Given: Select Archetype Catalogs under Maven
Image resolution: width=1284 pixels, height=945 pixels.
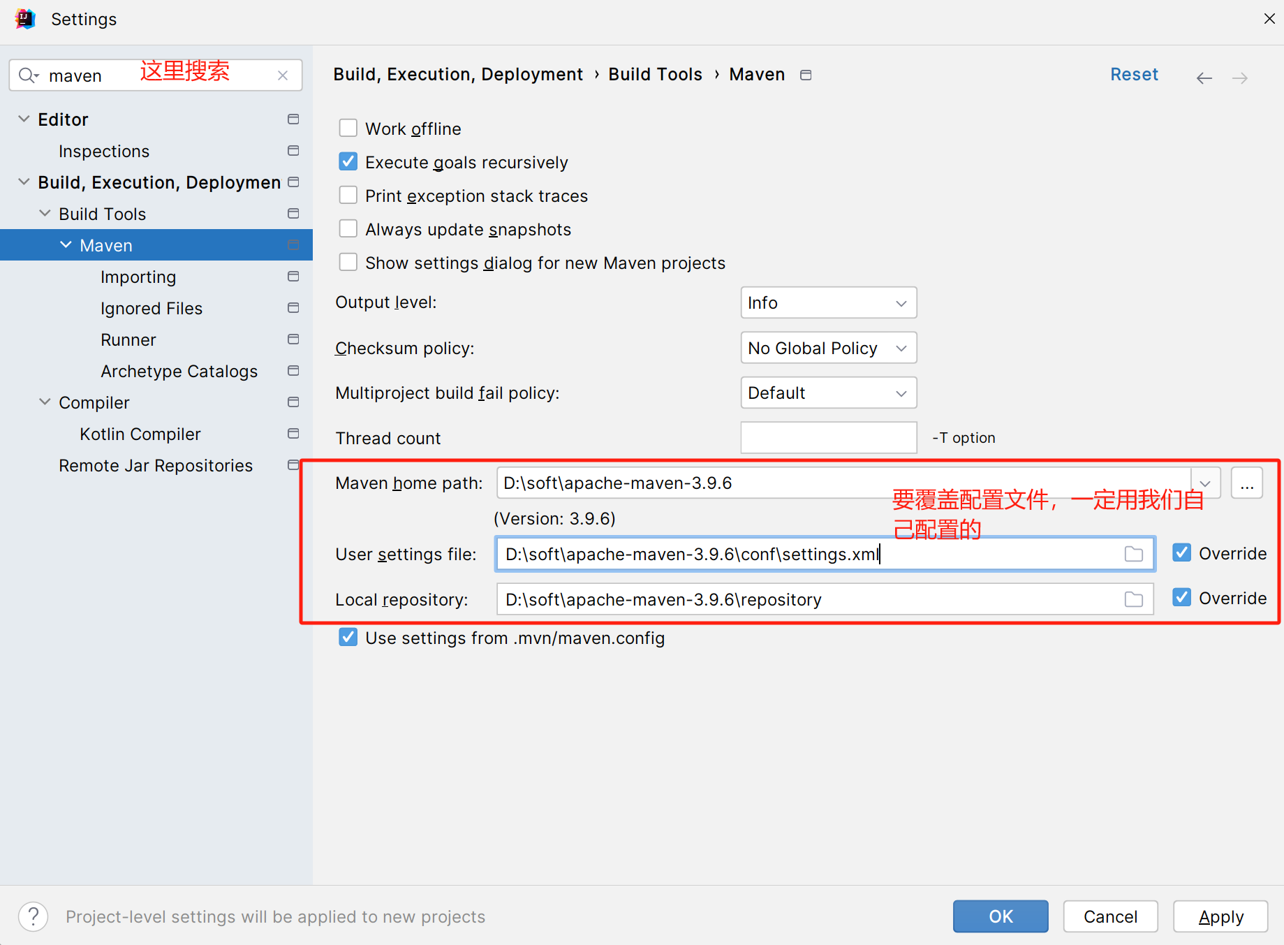Looking at the screenshot, I should click(179, 372).
